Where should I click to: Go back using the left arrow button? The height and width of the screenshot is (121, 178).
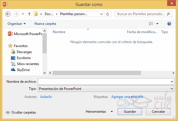[8, 14]
